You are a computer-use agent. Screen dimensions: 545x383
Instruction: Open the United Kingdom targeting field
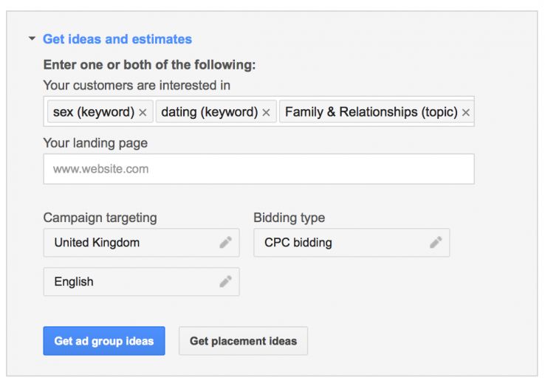(x=133, y=243)
